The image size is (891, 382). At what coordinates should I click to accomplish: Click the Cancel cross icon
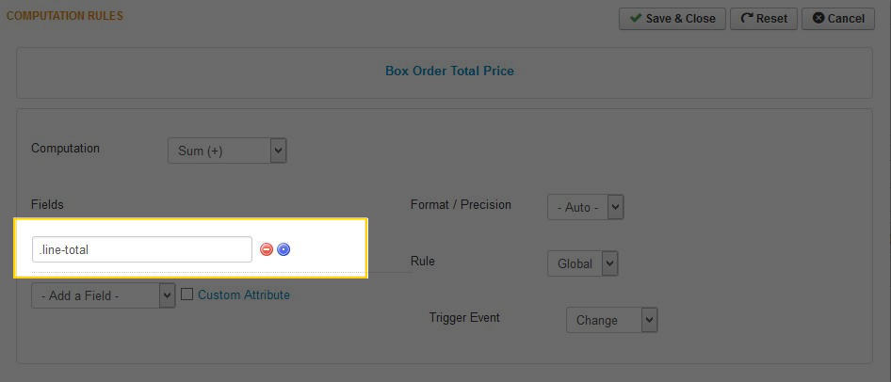tap(818, 18)
